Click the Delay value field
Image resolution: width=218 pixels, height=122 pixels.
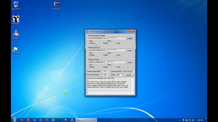tap(119, 75)
